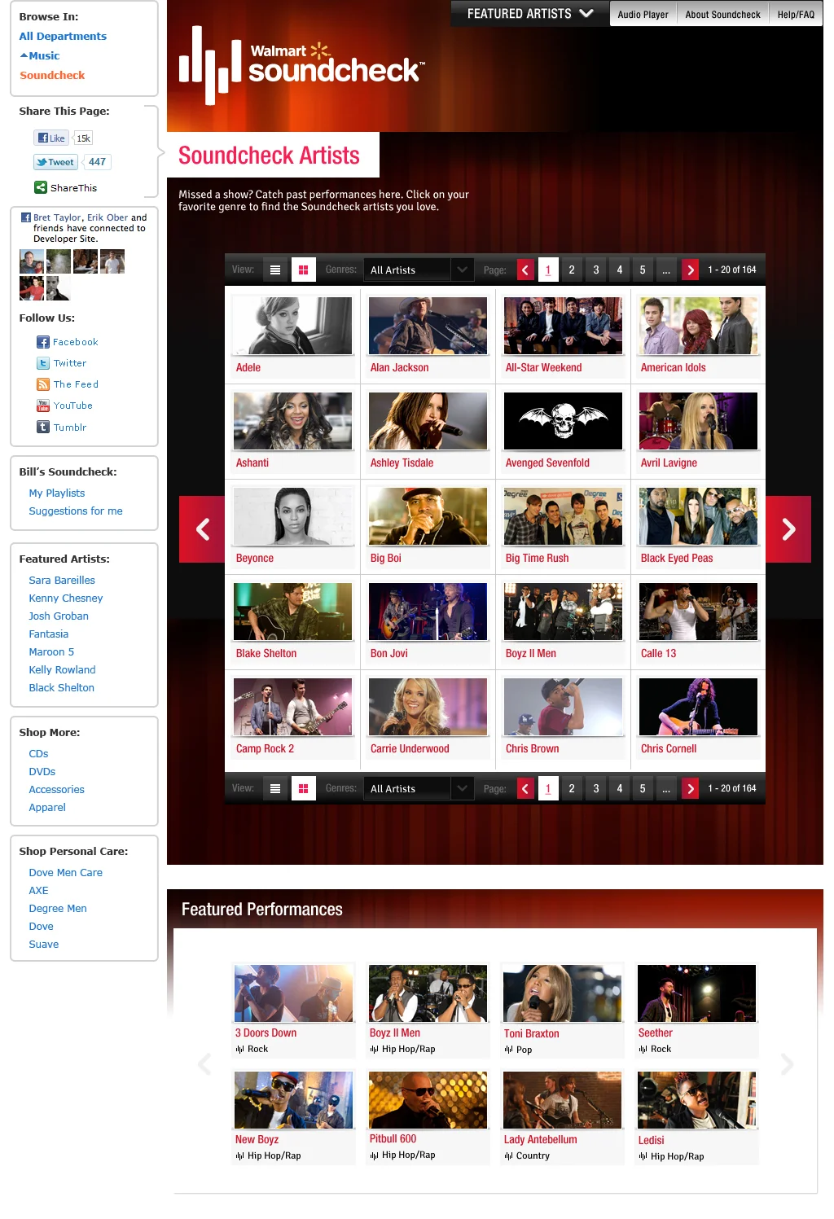This screenshot has height=1219, width=834.
Task: Click the Featured Performances right arrow
Action: click(787, 1063)
